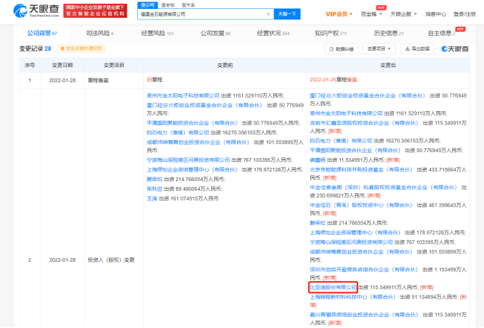Switch to the 司法风险 tab

[98, 33]
